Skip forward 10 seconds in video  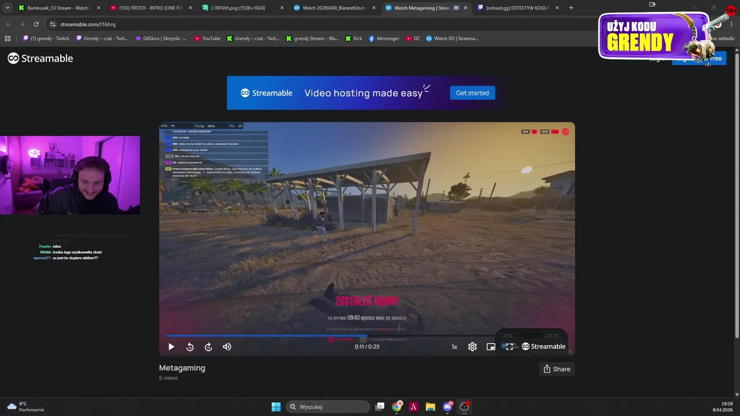pos(208,347)
